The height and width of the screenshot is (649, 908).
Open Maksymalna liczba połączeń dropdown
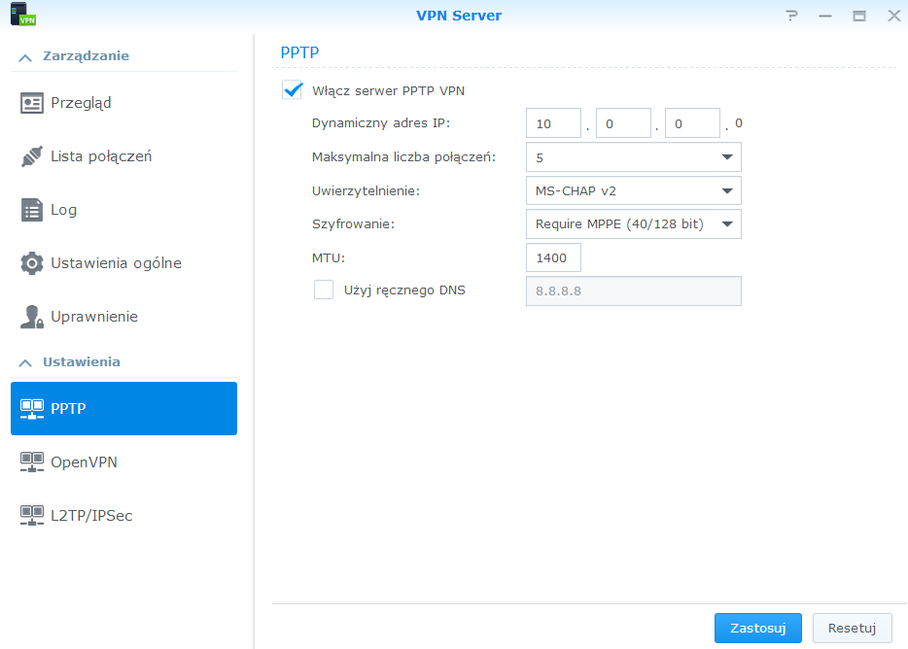coord(634,157)
